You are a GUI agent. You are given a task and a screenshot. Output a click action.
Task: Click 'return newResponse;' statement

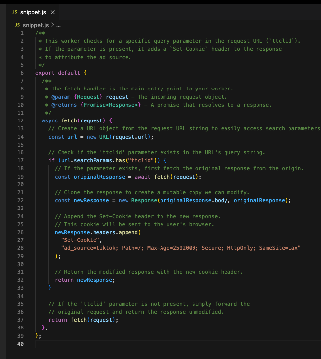pos(85,280)
